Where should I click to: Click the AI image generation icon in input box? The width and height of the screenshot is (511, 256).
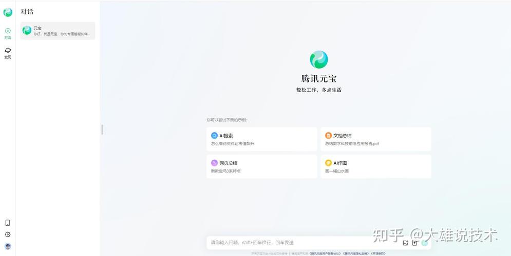point(405,243)
